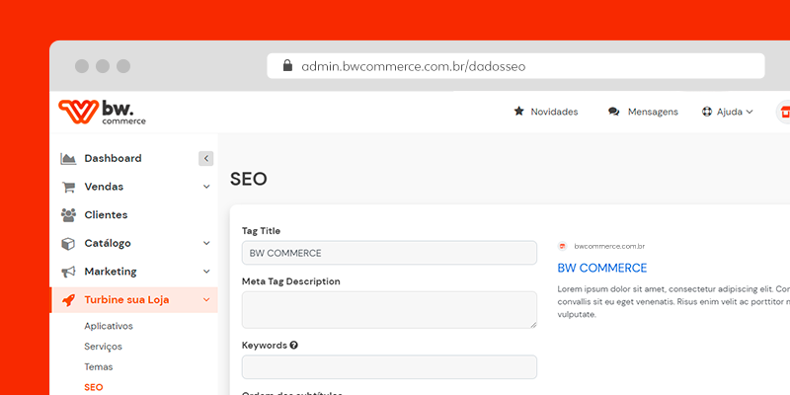Click the Tag Title input field
This screenshot has width=790, height=395.
[389, 253]
